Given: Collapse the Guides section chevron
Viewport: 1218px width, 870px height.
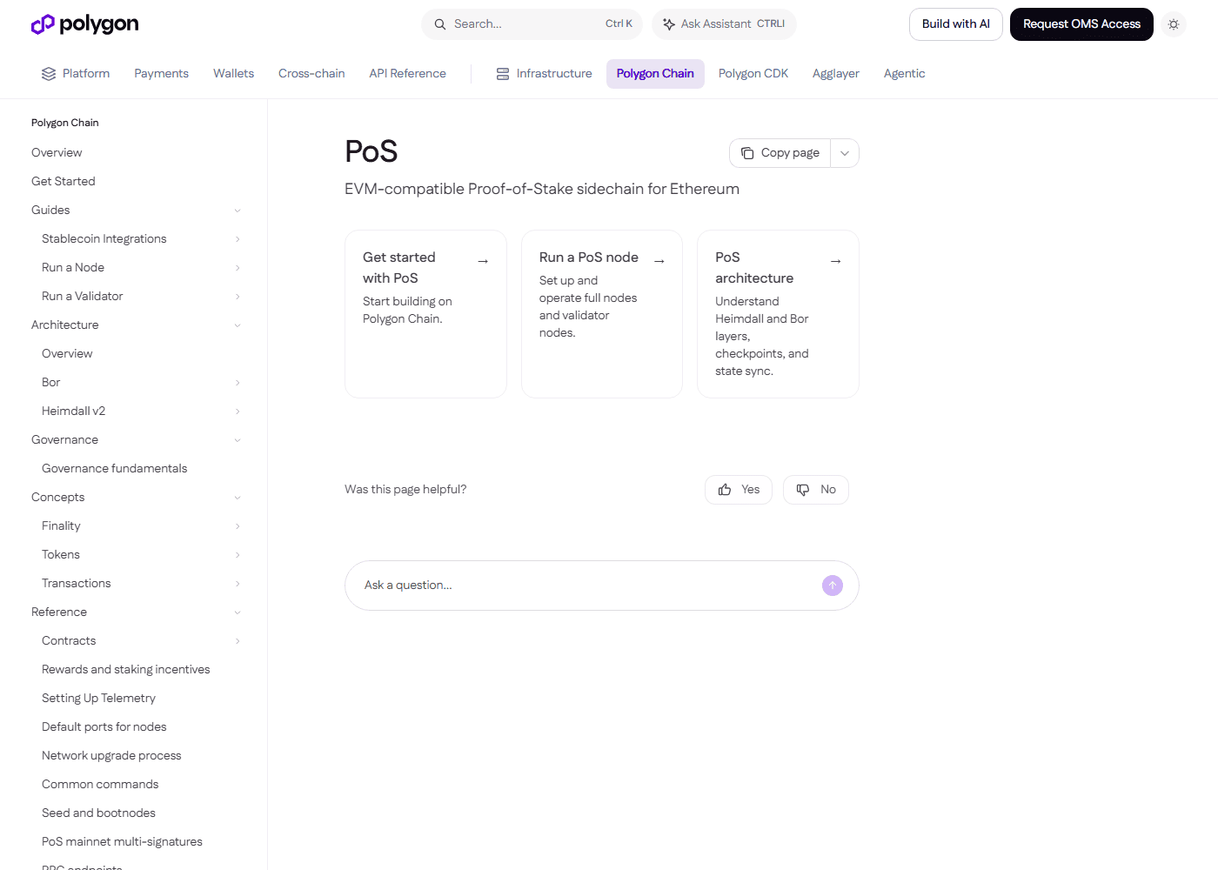Looking at the screenshot, I should click(x=238, y=211).
